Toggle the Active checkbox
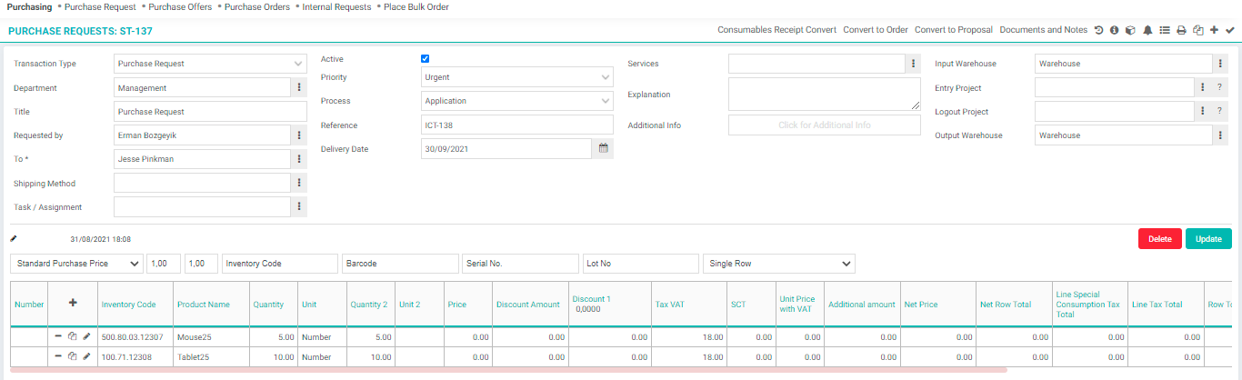The width and height of the screenshot is (1242, 380). [x=426, y=59]
